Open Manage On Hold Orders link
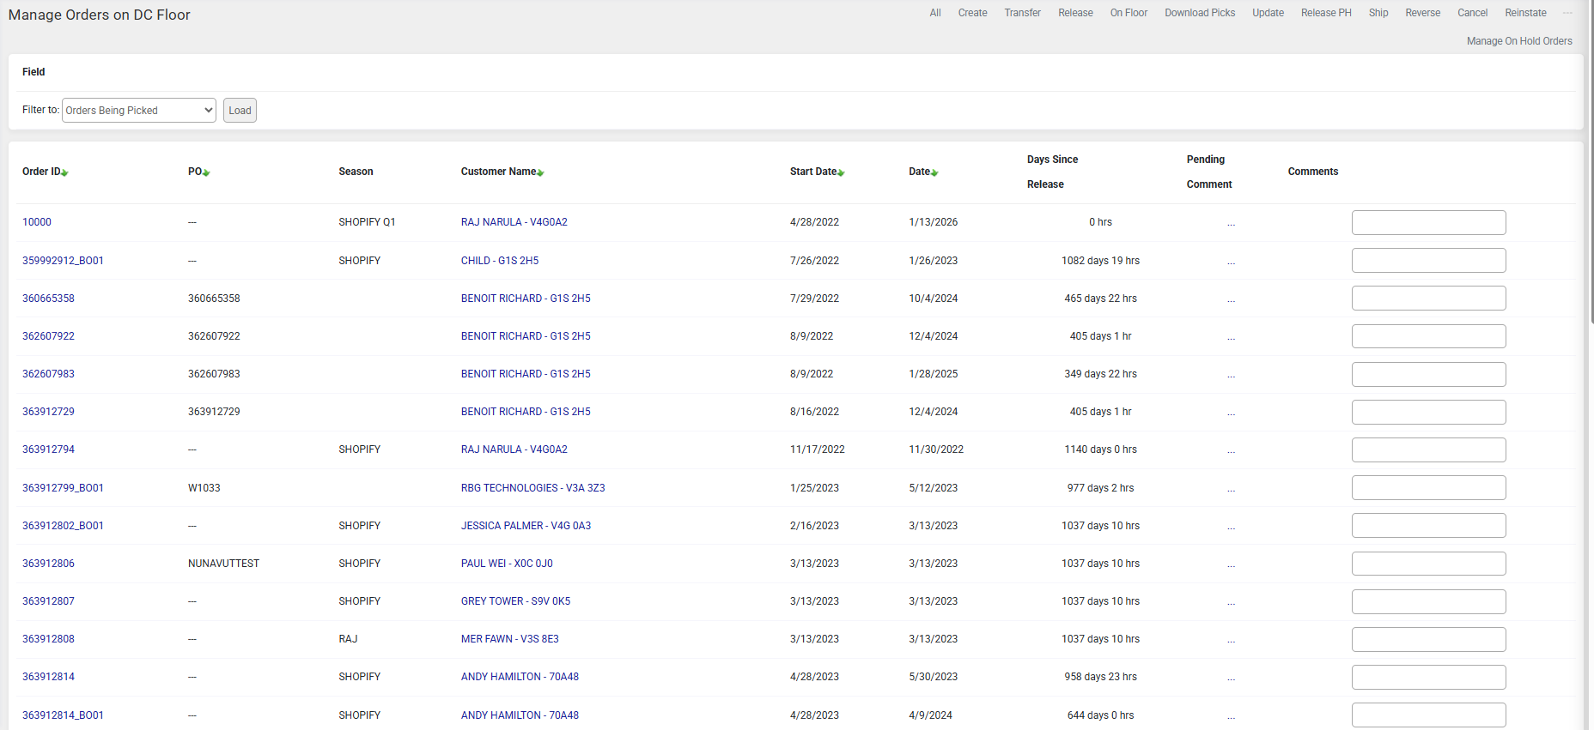This screenshot has height=730, width=1594. pos(1518,41)
